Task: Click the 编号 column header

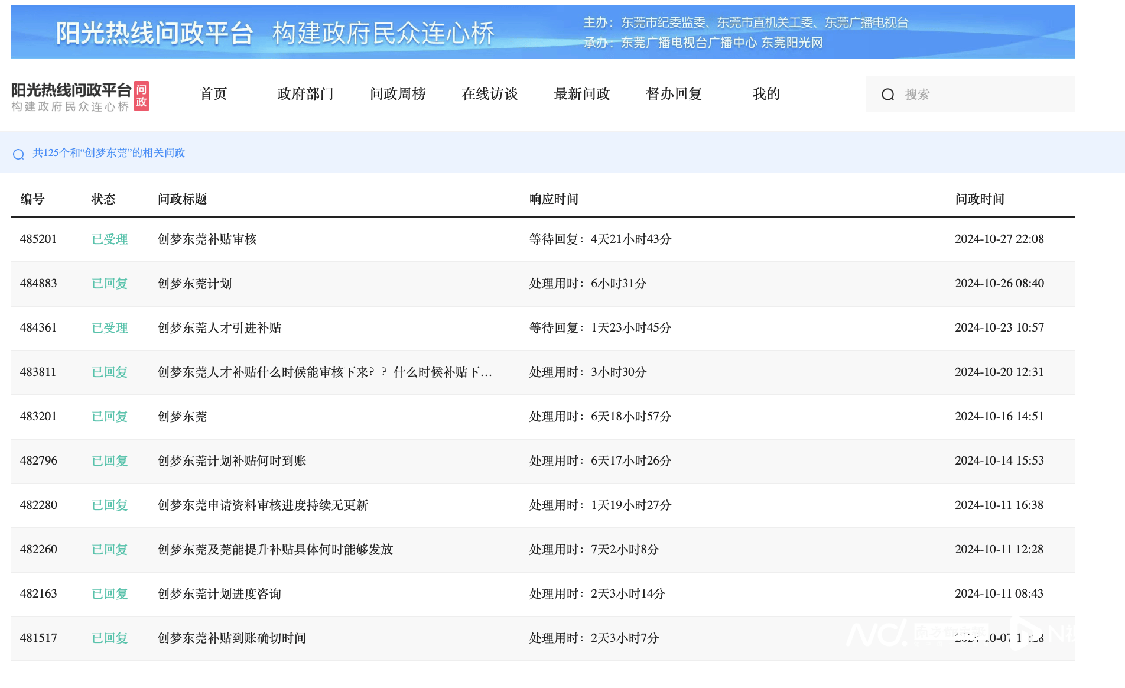Action: [x=32, y=199]
